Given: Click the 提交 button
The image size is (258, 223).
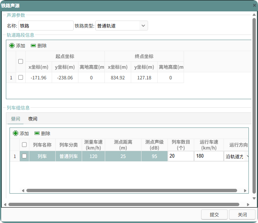Looking at the screenshot, I should (214, 215).
